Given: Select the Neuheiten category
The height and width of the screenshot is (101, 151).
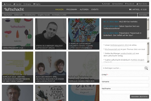Looking at the screenshot, I should (x=8, y=15).
